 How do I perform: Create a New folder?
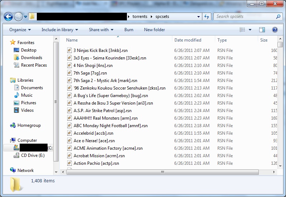tap(154, 30)
